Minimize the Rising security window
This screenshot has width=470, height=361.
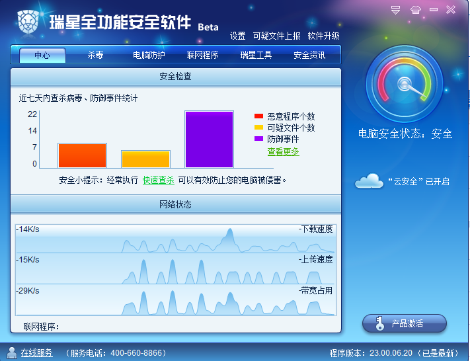click(434, 10)
